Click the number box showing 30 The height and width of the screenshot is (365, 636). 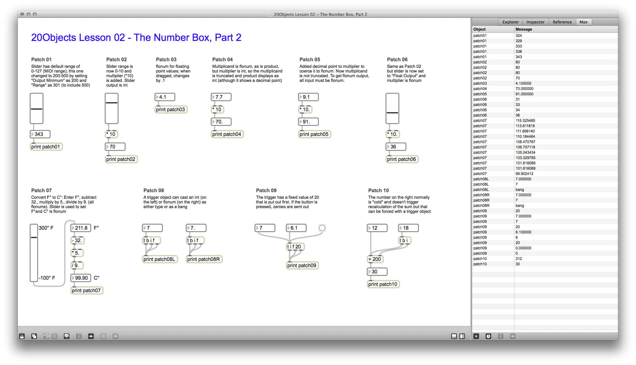pos(377,272)
